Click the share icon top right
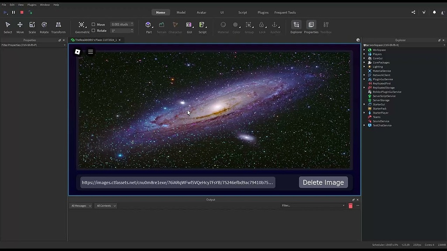The width and height of the screenshot is (447, 251). 413,12
